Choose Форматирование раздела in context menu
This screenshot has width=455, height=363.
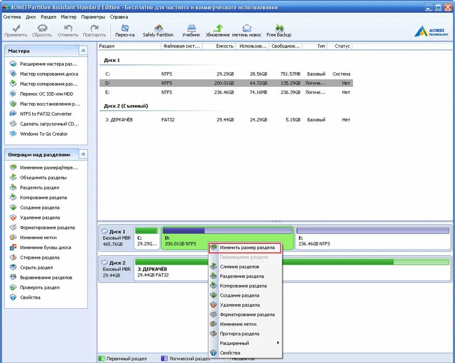click(x=245, y=315)
